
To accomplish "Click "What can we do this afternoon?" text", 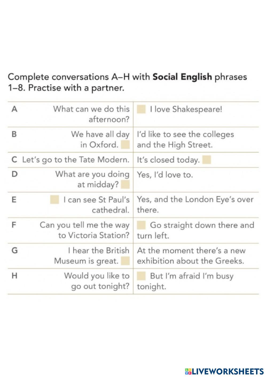I will click(x=91, y=114).
